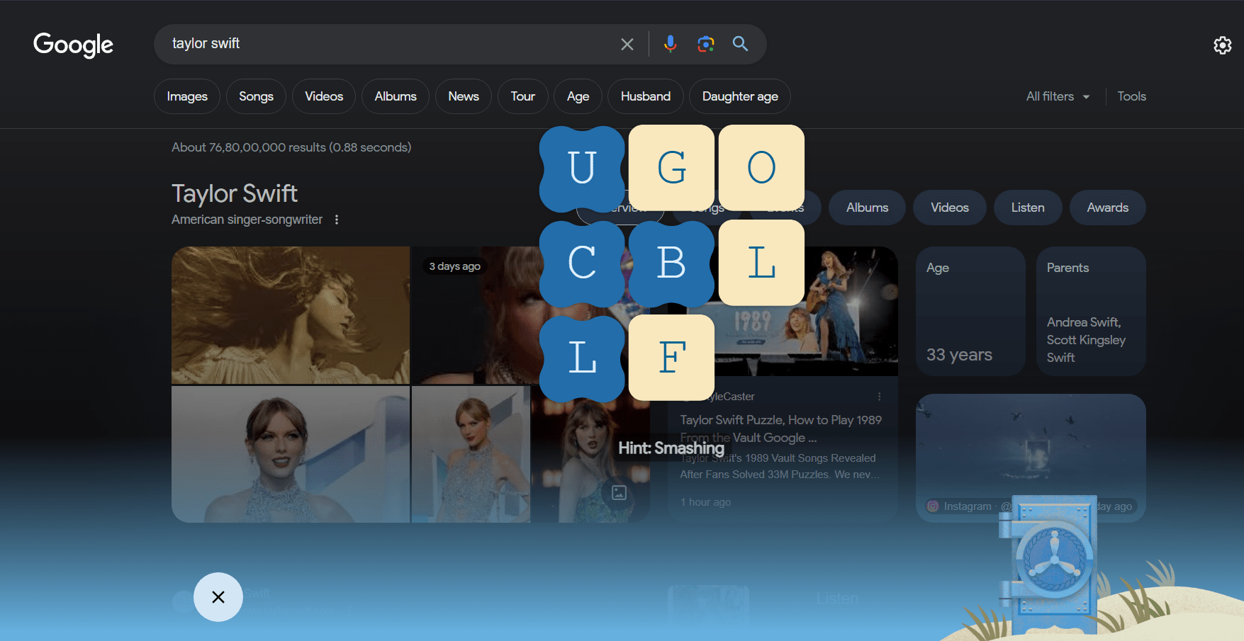Click the Taylor Swift heading

coord(235,193)
